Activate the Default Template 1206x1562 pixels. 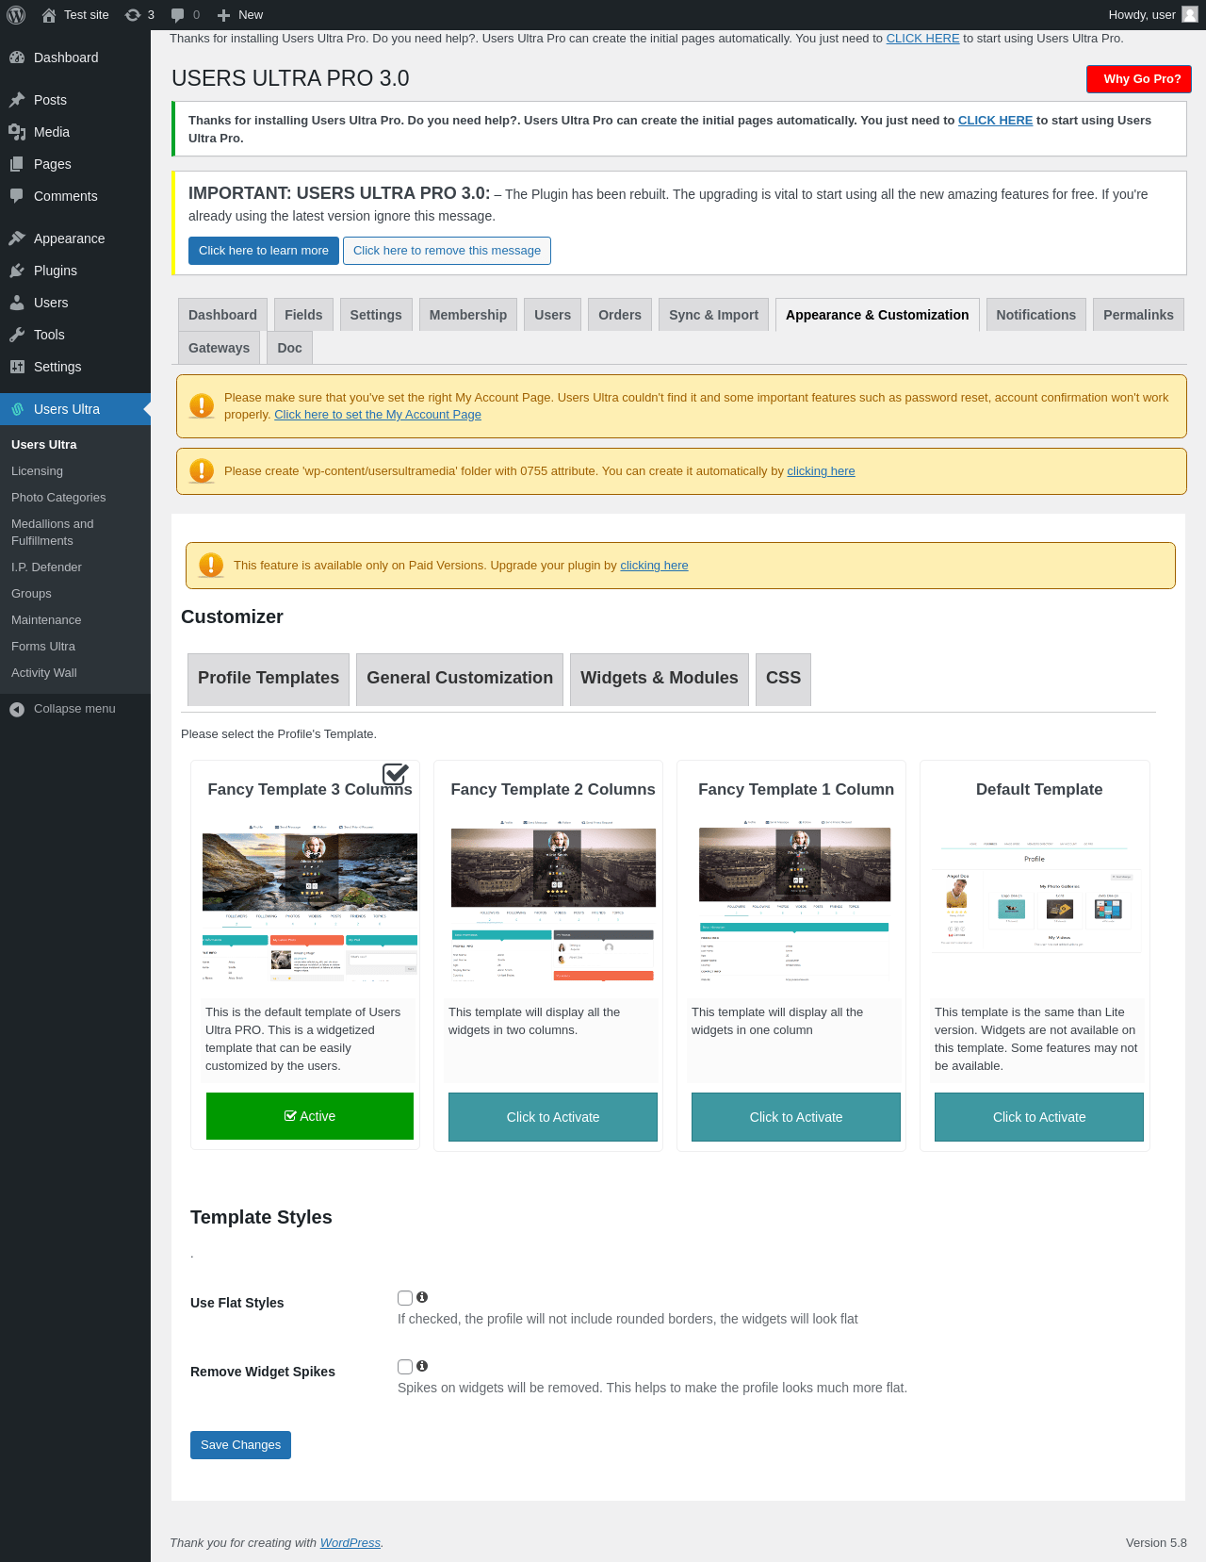coord(1039,1117)
